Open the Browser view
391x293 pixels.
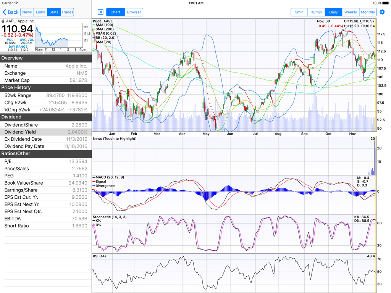(133, 12)
